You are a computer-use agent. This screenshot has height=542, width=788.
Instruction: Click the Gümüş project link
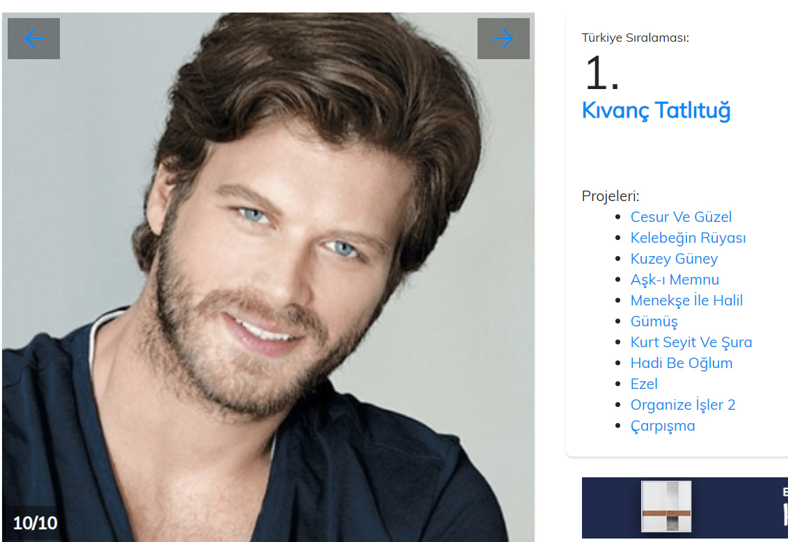pyautogui.click(x=654, y=321)
